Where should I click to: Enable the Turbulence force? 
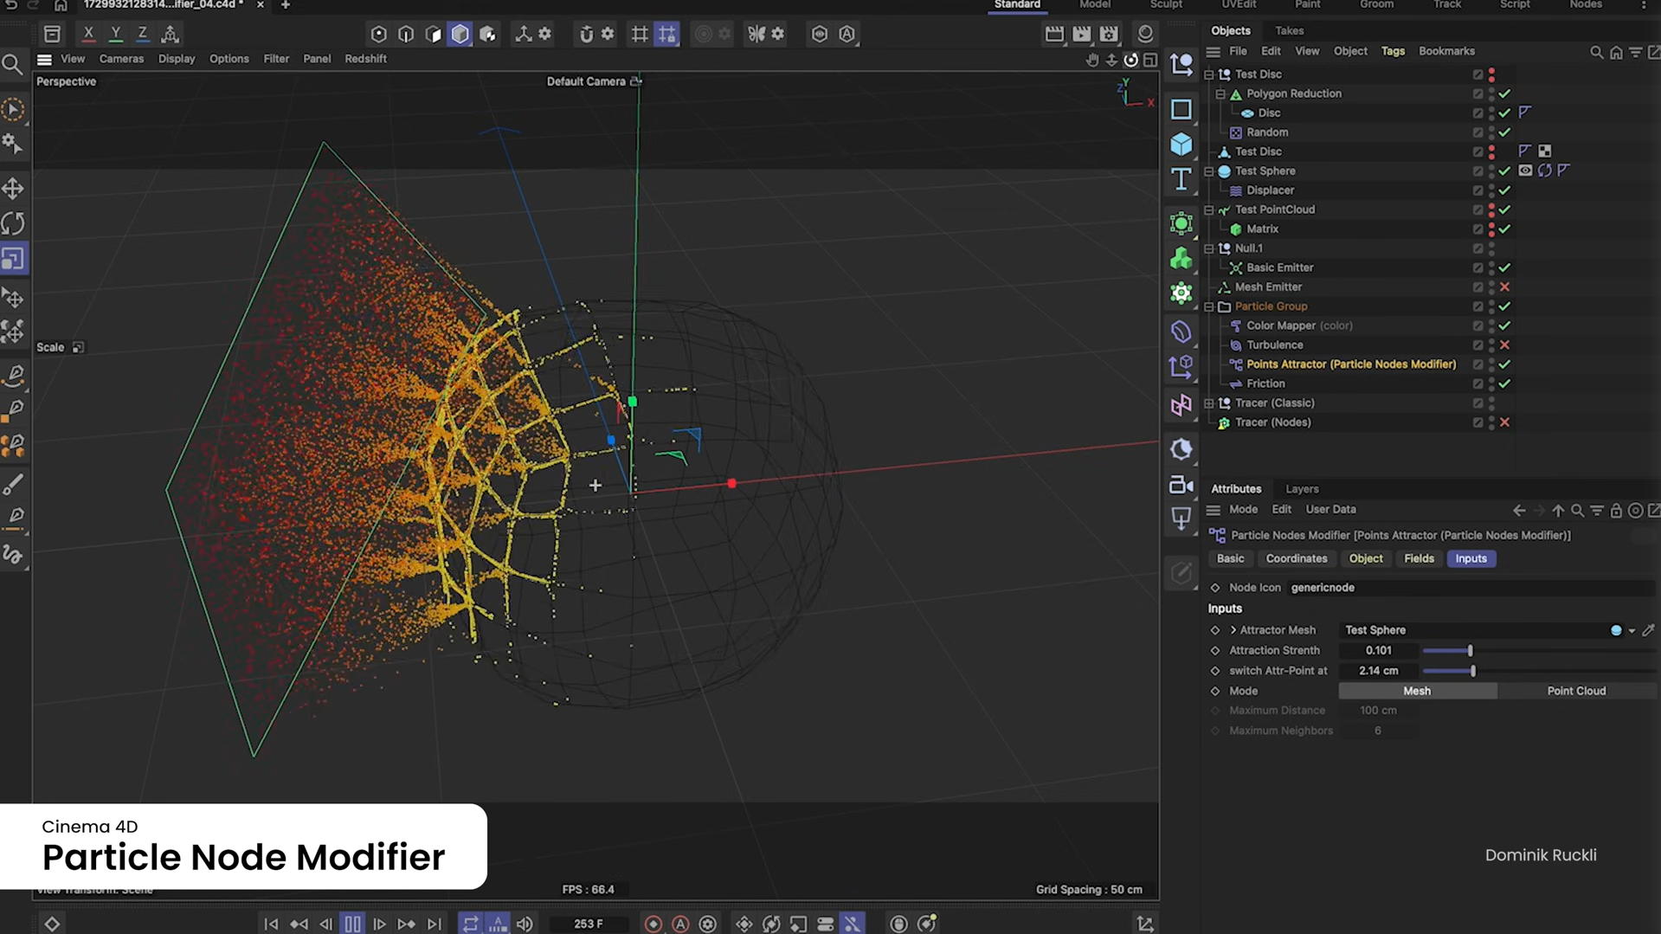(x=1506, y=345)
